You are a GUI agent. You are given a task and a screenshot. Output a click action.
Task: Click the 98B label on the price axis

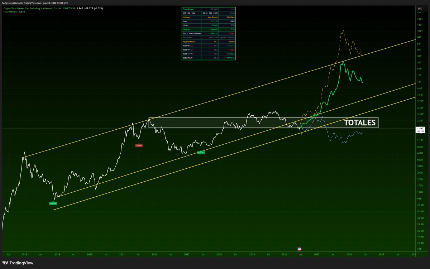419,198
